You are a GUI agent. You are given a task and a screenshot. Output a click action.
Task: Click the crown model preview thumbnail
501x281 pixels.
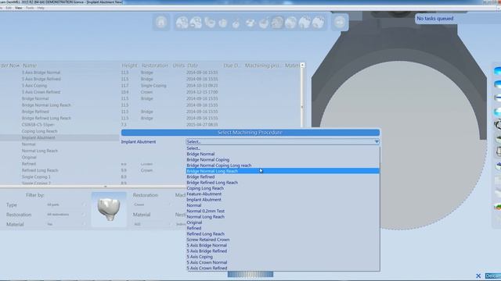pos(109,209)
